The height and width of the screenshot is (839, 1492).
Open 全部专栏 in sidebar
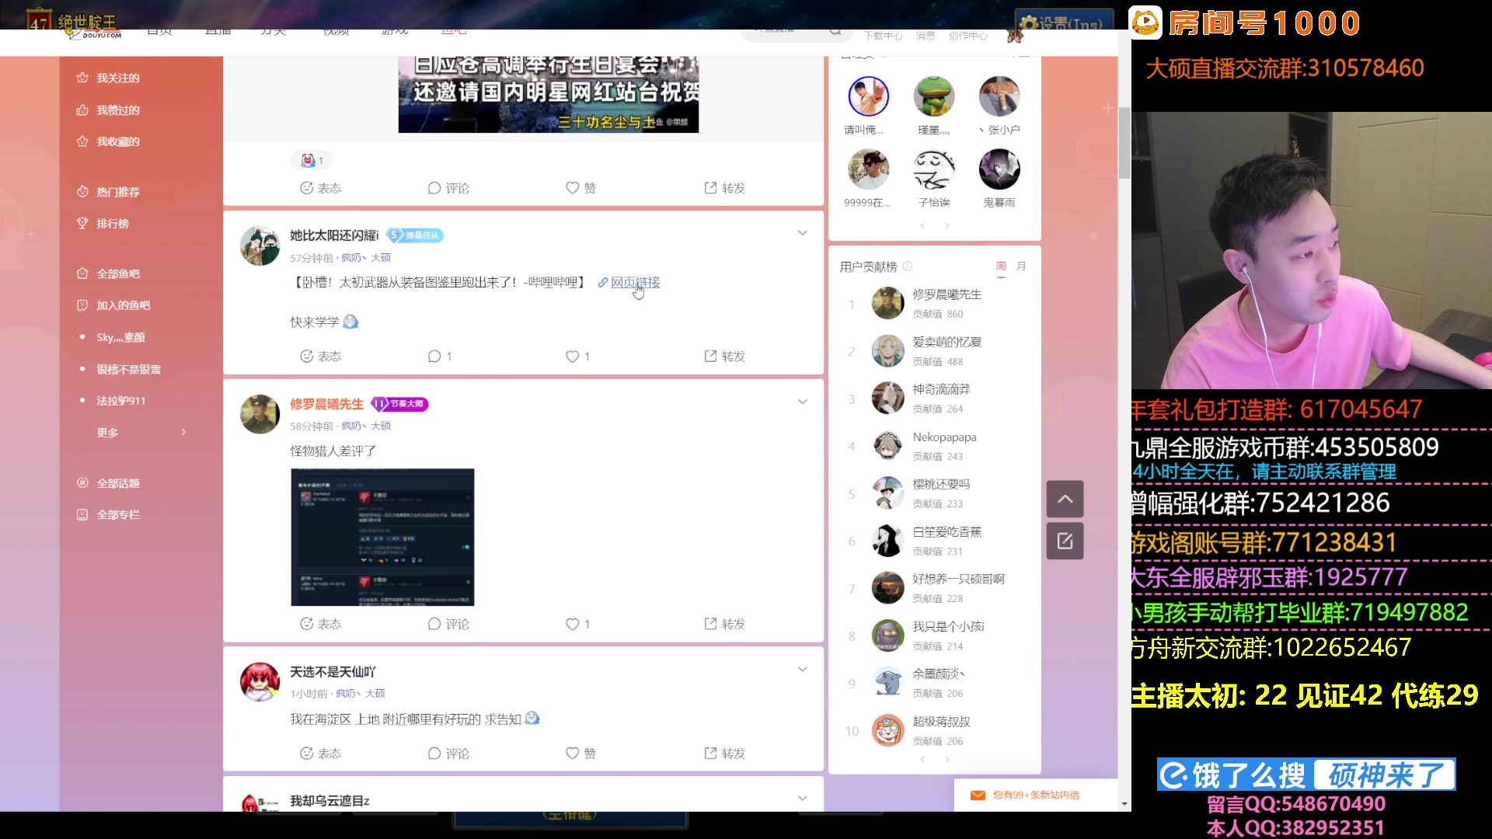pos(108,514)
